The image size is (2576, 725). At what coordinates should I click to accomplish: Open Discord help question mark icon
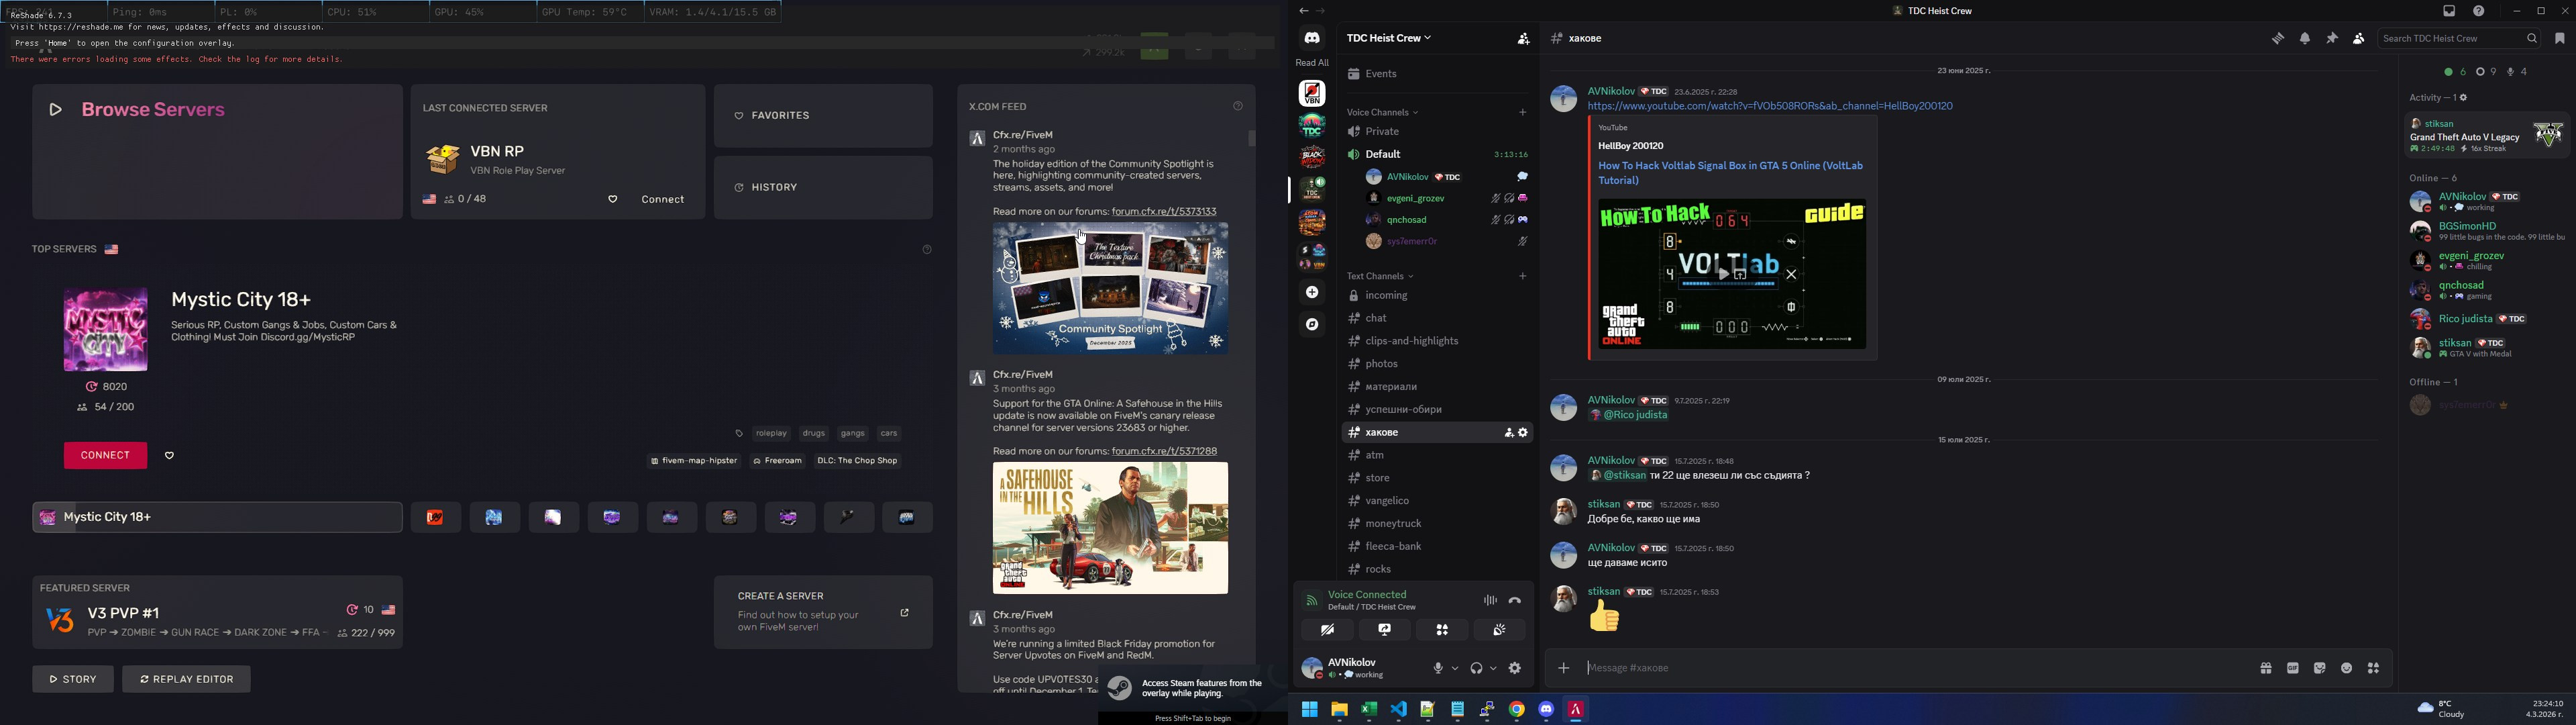[x=2479, y=11]
